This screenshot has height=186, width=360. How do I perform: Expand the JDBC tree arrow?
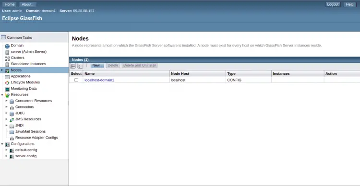[6, 113]
